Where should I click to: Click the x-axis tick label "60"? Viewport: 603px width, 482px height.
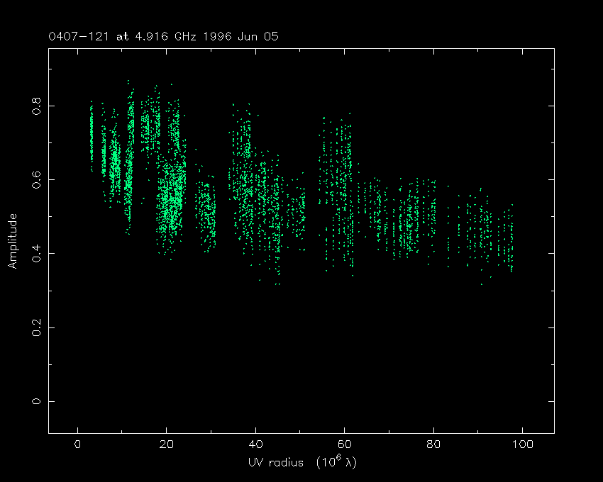[344, 445]
